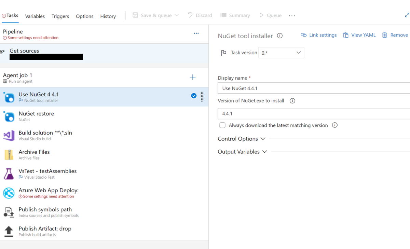Select the NuGet restore task

[104, 116]
